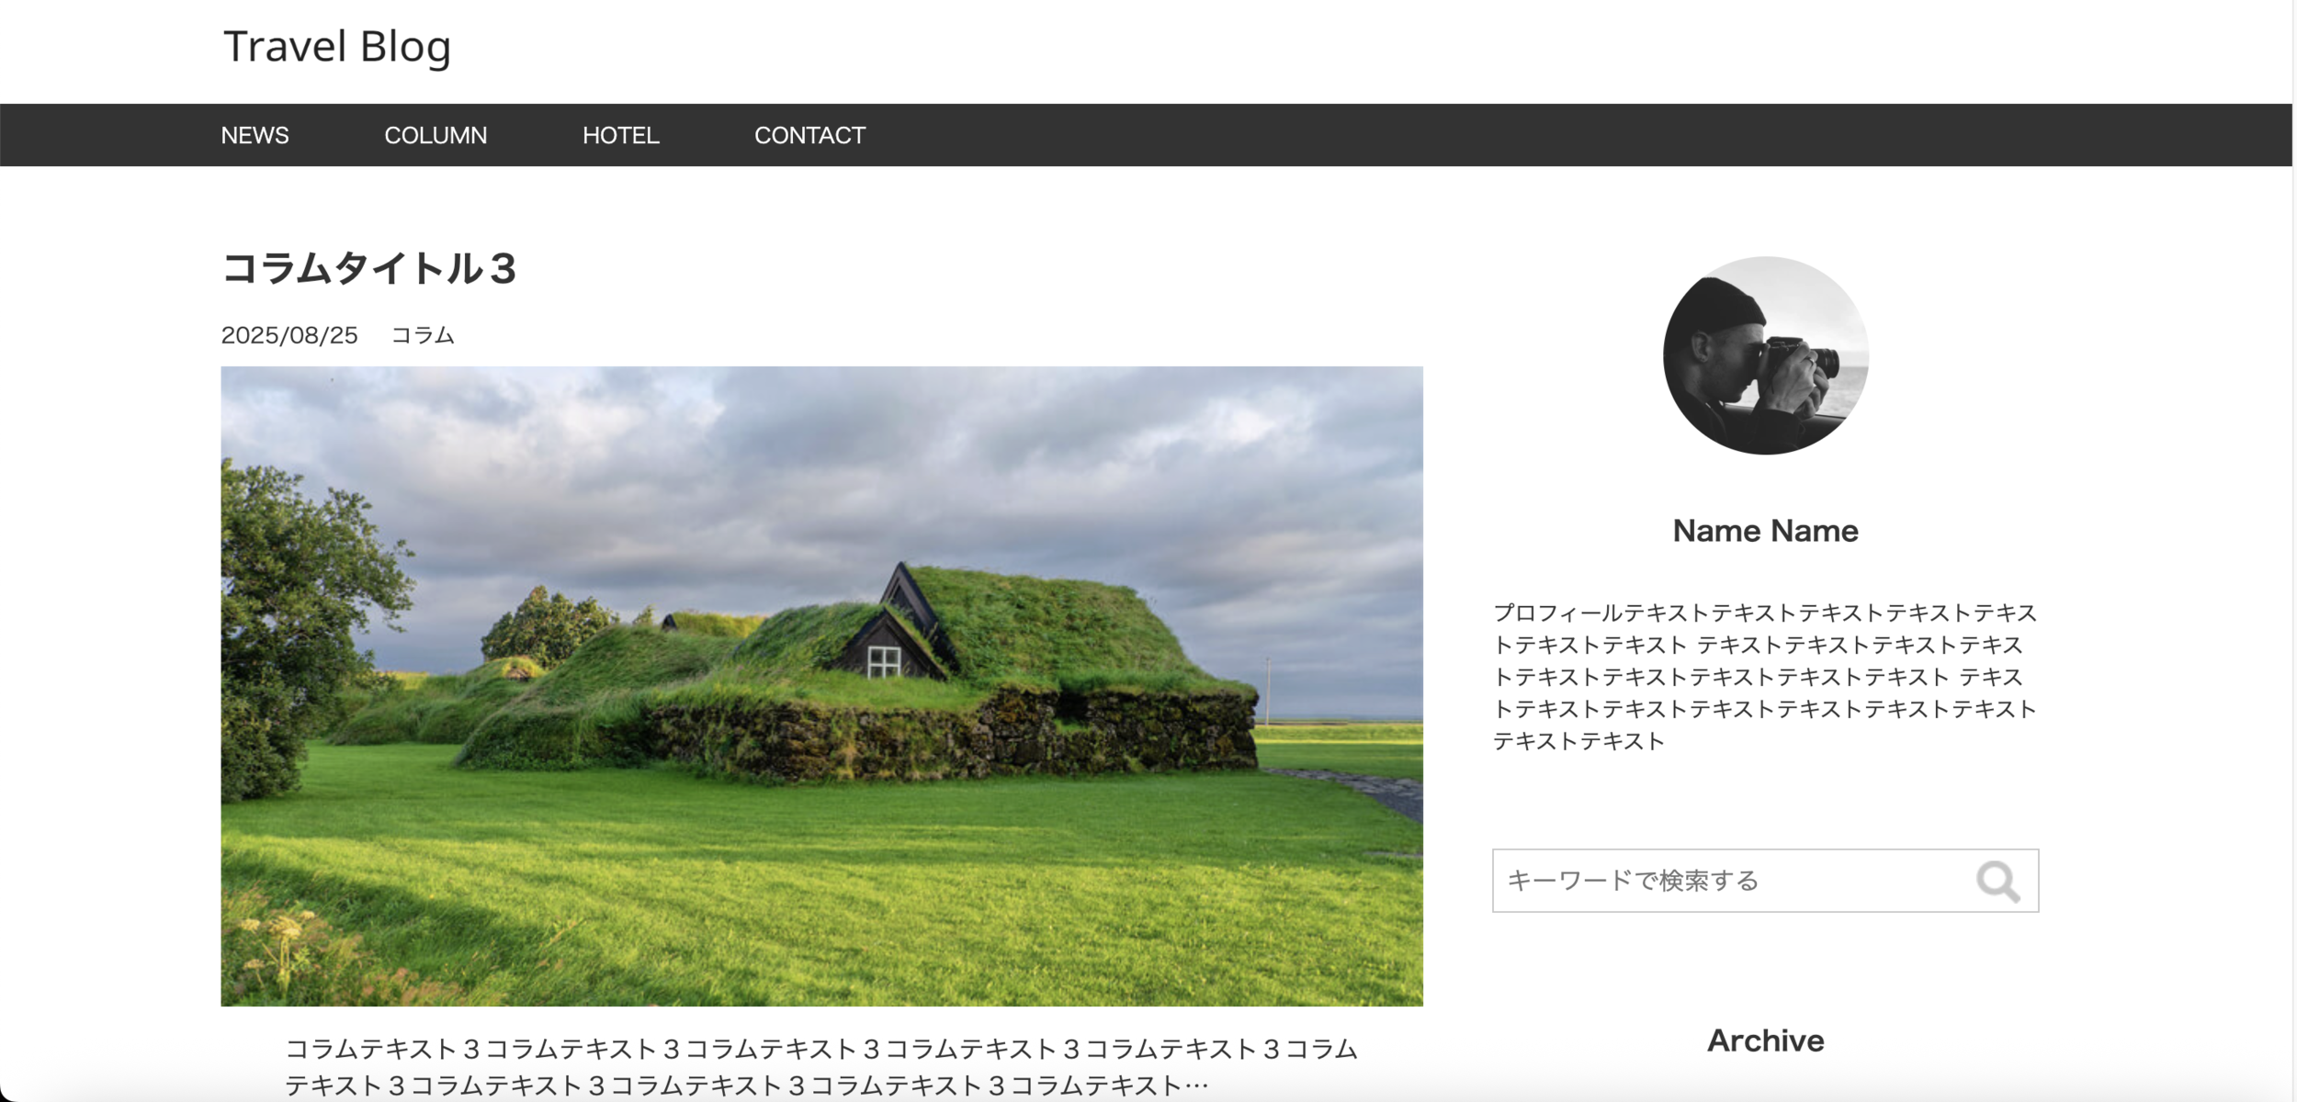Focus the キーワードで検索する search field
This screenshot has height=1102, width=2297.
pyautogui.click(x=1727, y=881)
